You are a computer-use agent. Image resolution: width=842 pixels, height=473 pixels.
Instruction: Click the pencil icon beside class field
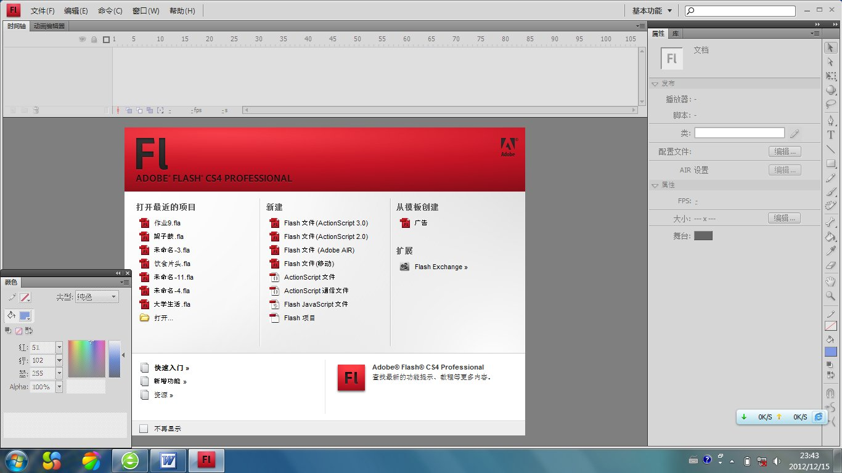click(x=795, y=133)
